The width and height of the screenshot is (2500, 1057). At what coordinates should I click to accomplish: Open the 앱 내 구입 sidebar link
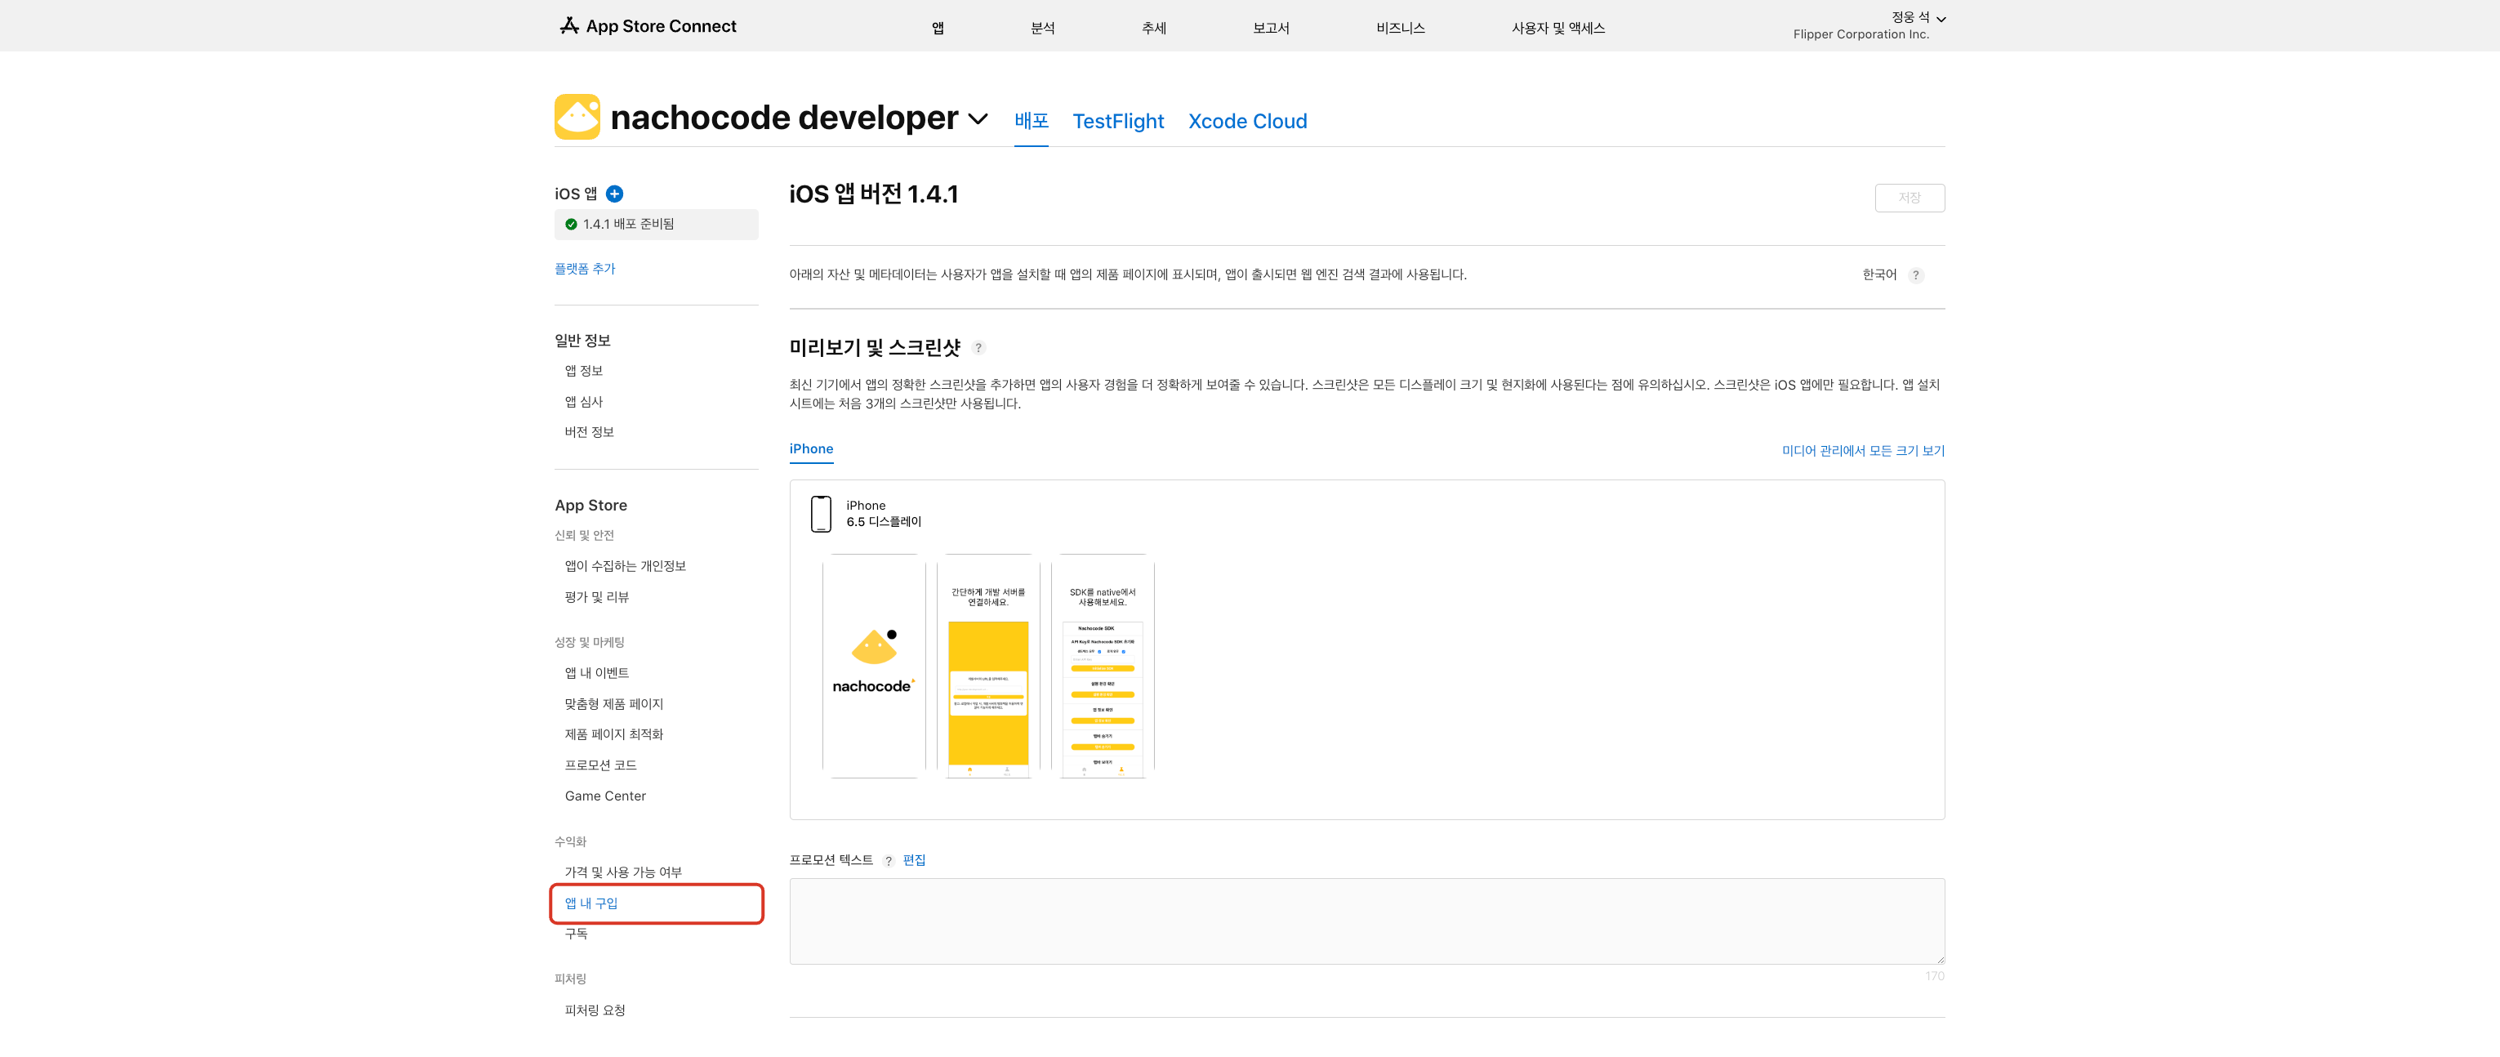click(591, 903)
